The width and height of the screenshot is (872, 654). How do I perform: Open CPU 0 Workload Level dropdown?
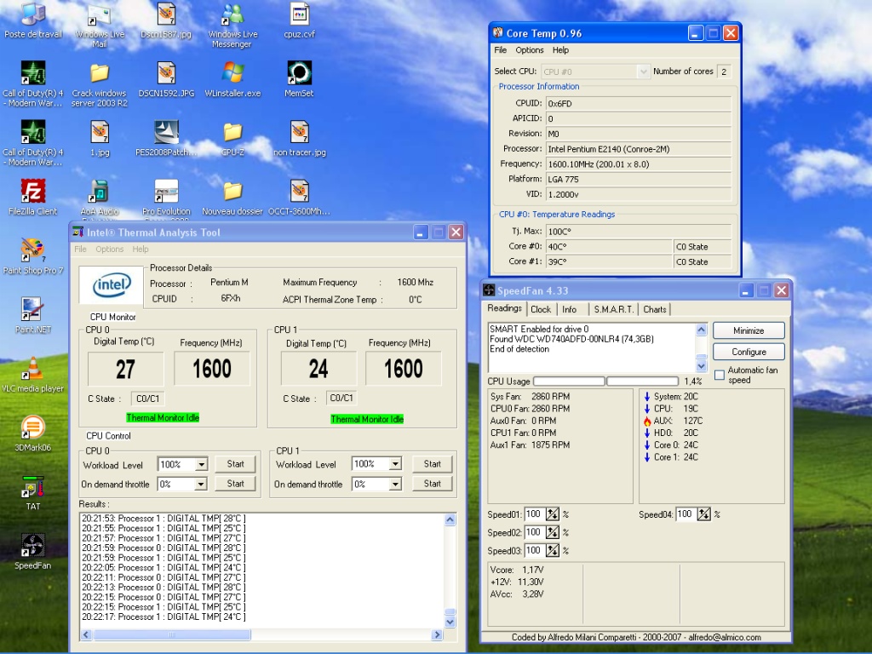pos(201,464)
